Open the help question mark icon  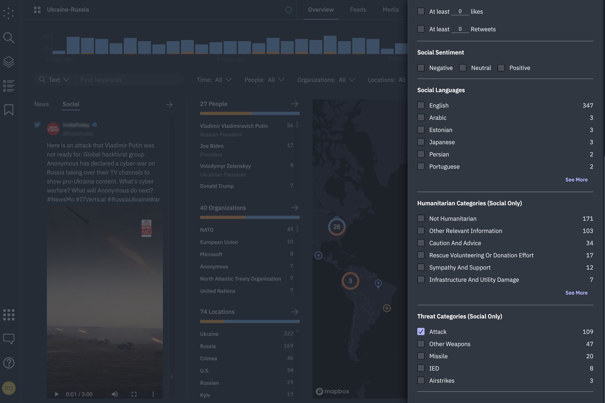pyautogui.click(x=9, y=363)
